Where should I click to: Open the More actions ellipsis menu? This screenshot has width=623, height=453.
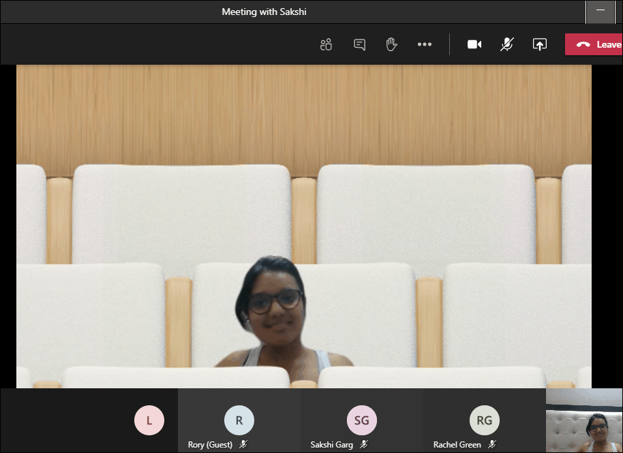[425, 44]
